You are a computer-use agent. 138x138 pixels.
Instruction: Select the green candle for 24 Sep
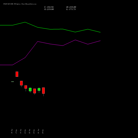39,90
